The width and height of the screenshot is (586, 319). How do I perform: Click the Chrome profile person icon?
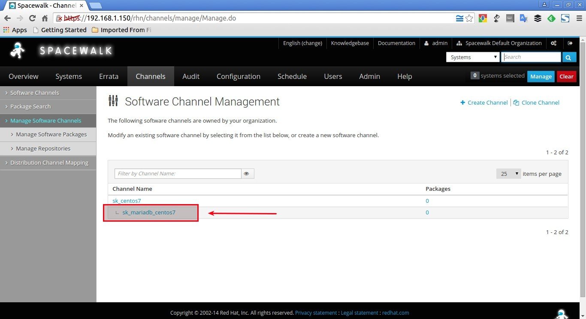(544, 4)
